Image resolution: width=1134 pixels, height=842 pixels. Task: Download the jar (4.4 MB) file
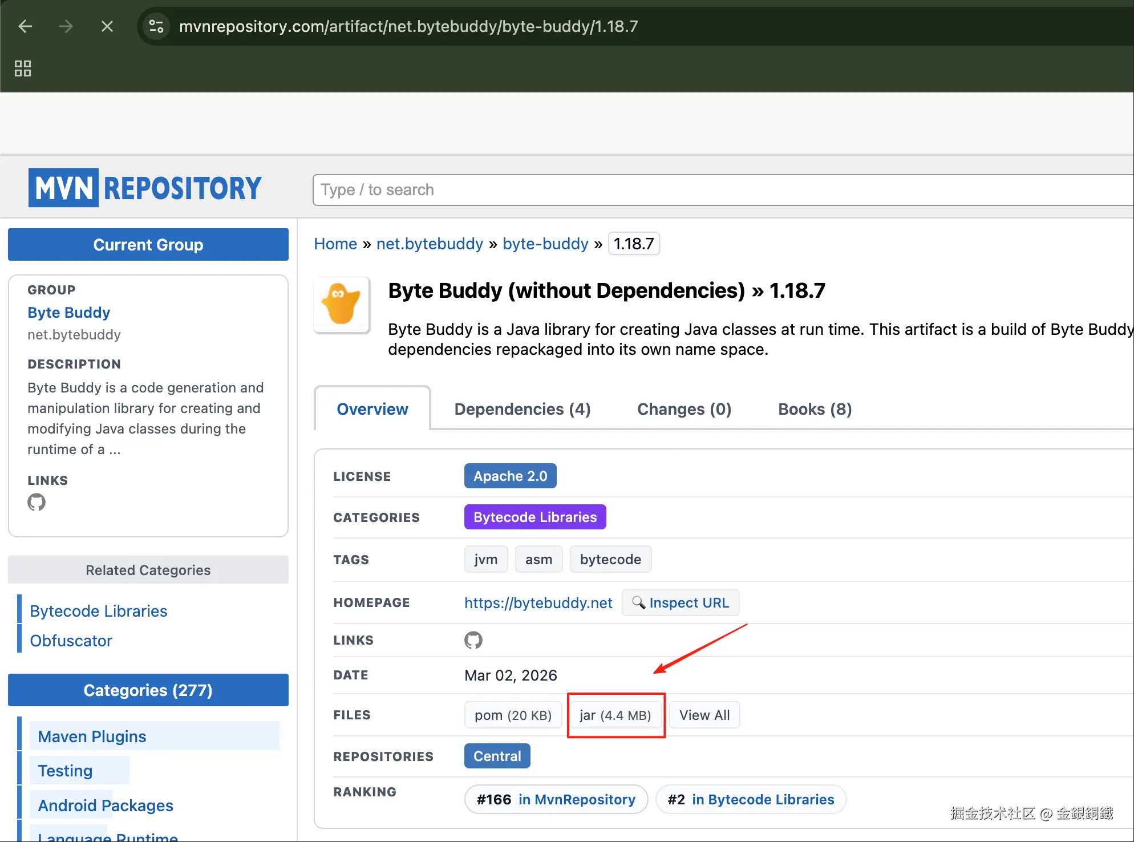615,715
